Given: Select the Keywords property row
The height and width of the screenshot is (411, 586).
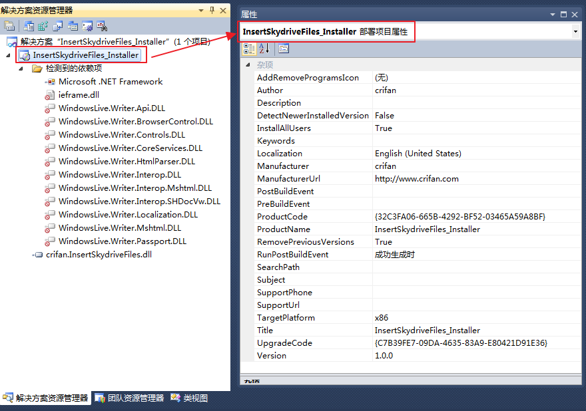Looking at the screenshot, I should [x=418, y=141].
